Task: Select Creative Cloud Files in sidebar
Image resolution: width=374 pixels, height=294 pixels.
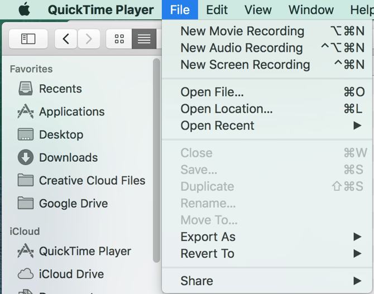Action: pos(92,180)
